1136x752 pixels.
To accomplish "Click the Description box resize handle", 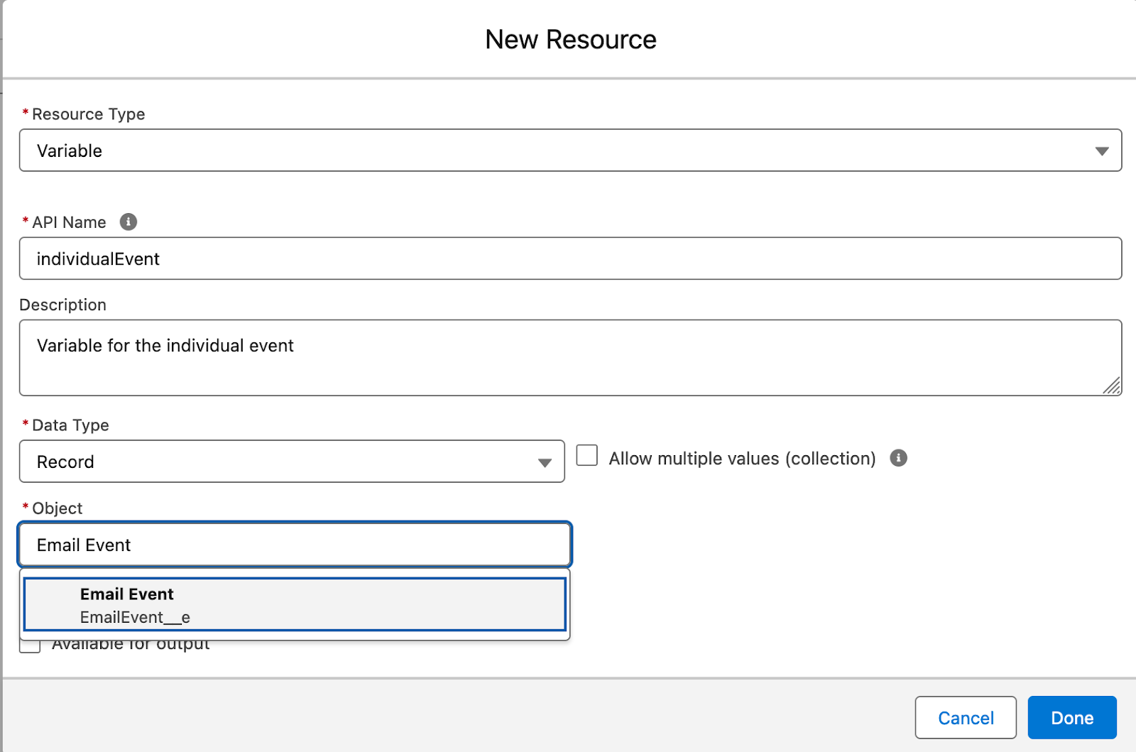I will pyautogui.click(x=1111, y=386).
